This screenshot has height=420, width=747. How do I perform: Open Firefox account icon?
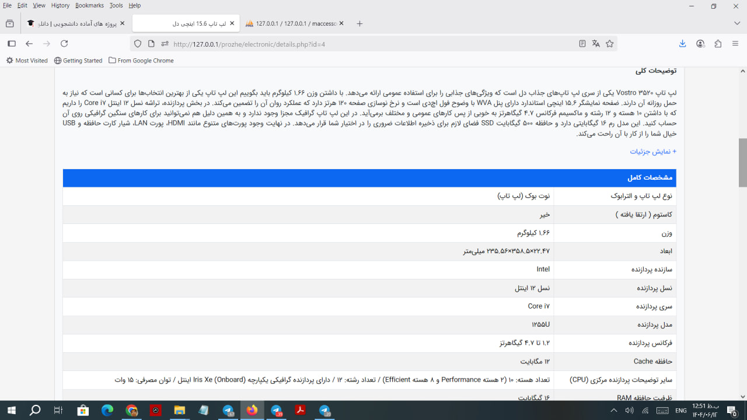[700, 44]
